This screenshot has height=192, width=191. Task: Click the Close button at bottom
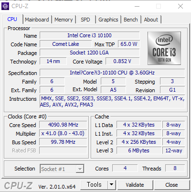pos(171,185)
